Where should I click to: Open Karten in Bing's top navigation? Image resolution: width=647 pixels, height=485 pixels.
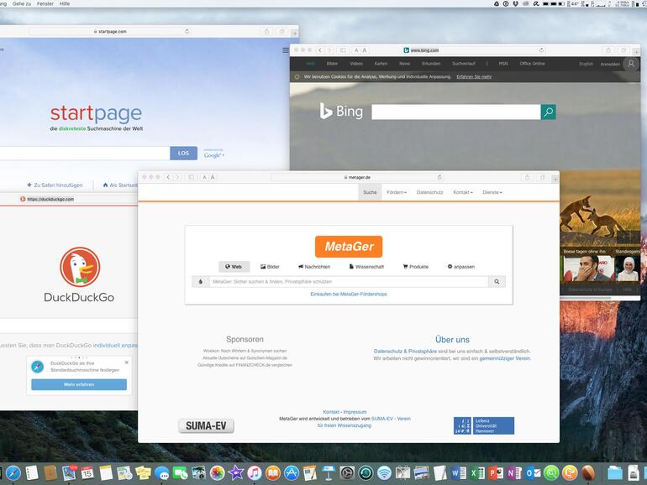coord(381,64)
